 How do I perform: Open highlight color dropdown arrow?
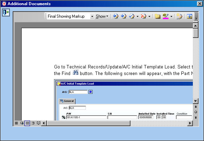click(x=171, y=16)
